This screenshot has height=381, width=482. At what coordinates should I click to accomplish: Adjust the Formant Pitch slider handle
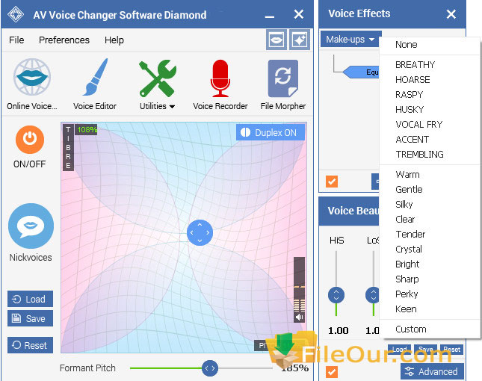[210, 368]
